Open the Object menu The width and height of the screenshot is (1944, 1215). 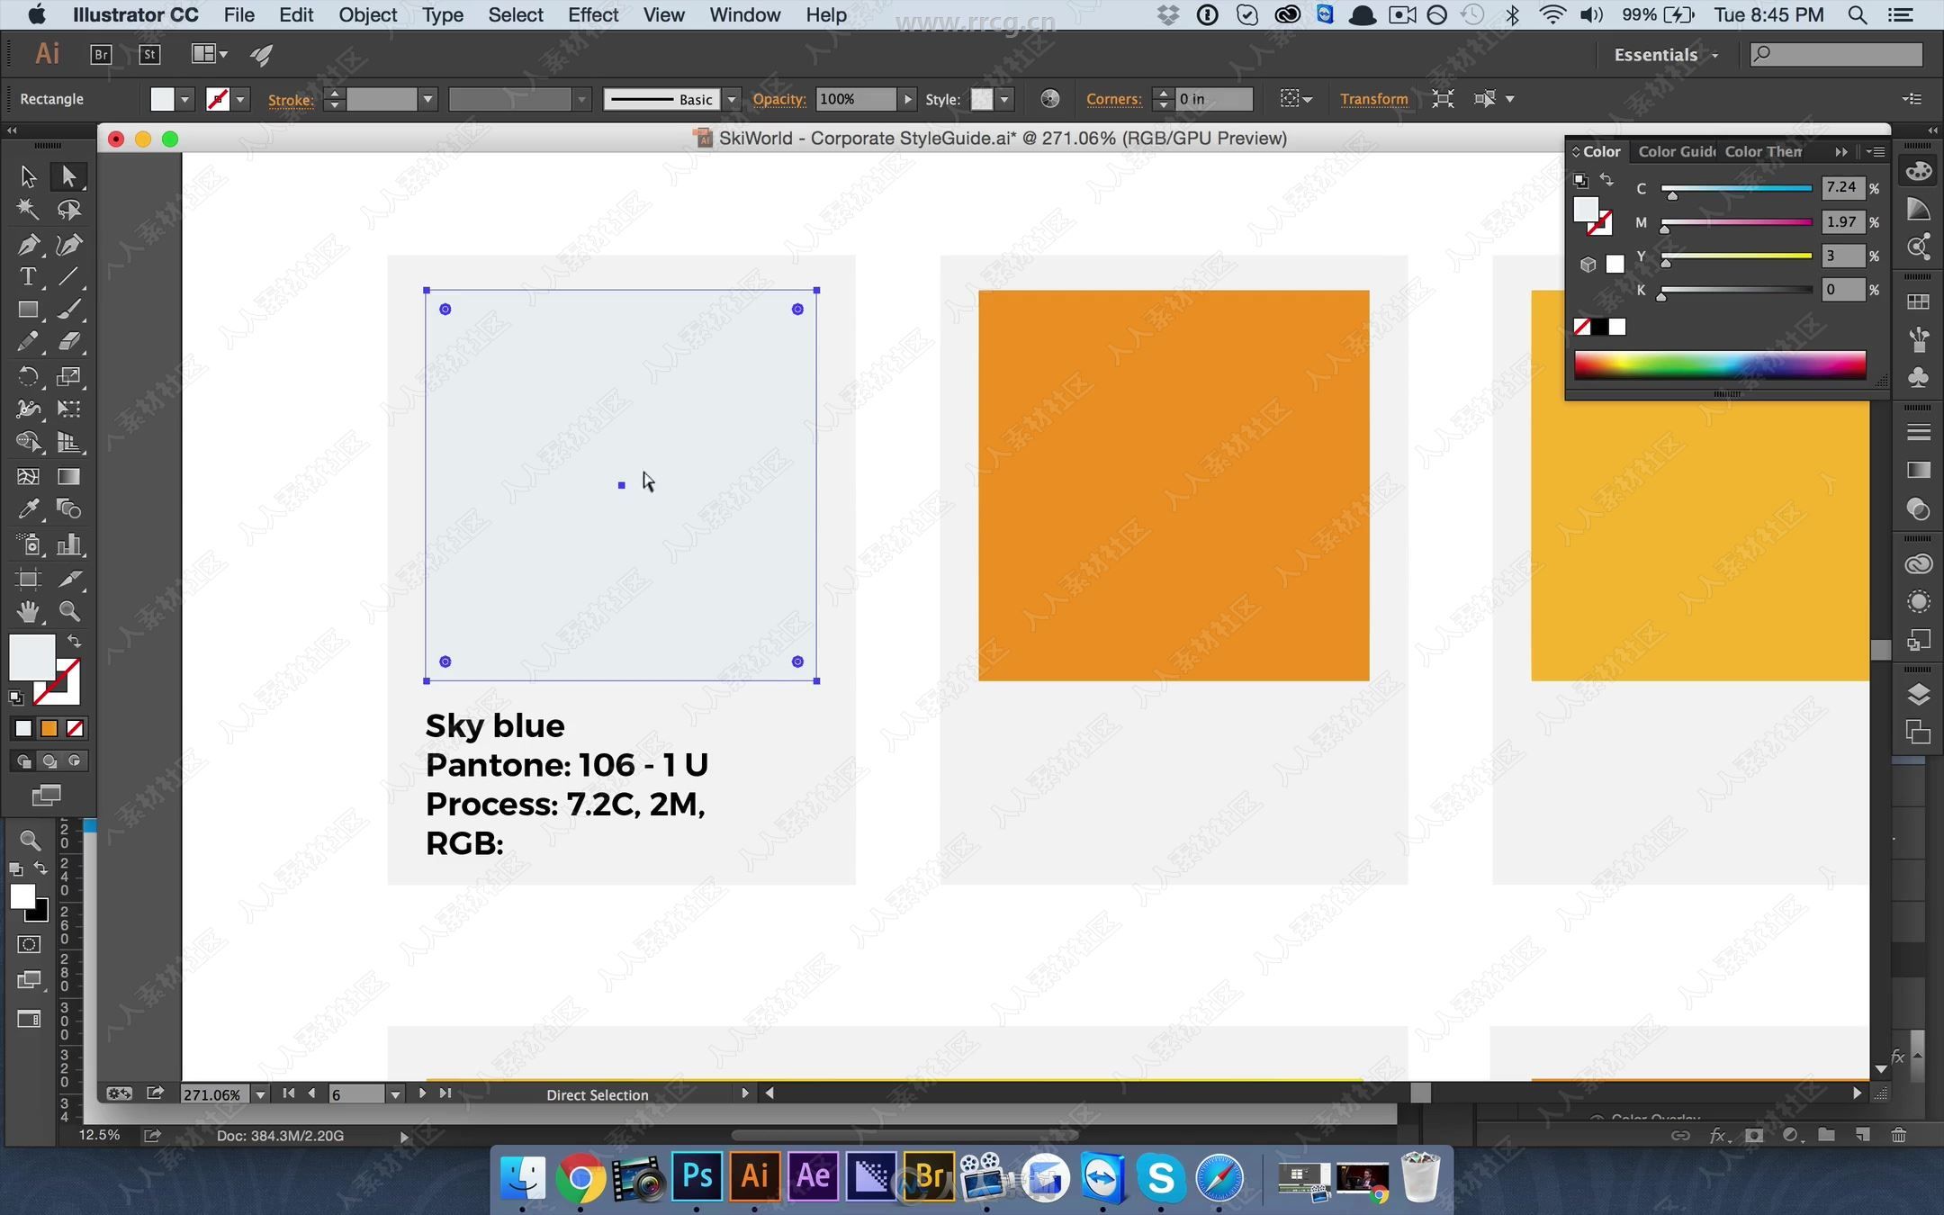[366, 14]
